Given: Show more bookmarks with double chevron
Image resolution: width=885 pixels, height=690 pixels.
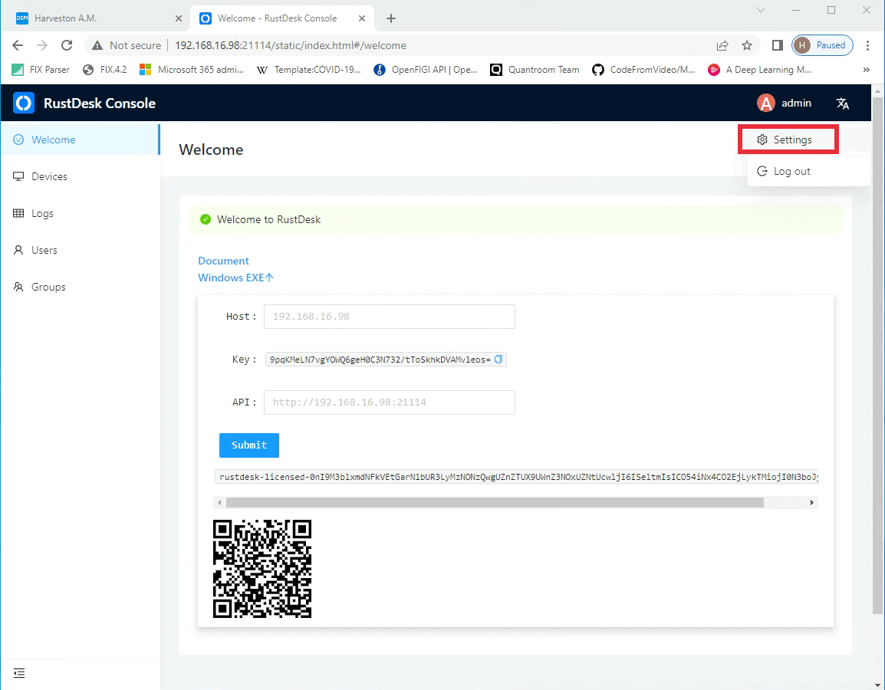Looking at the screenshot, I should click(867, 70).
